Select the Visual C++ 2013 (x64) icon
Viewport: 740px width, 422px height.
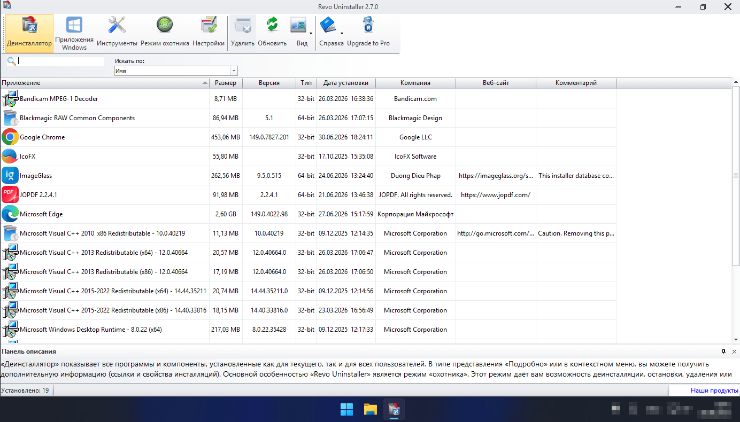tap(10, 253)
